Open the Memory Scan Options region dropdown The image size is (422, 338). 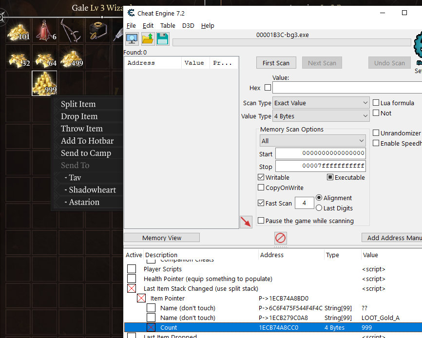tap(312, 141)
